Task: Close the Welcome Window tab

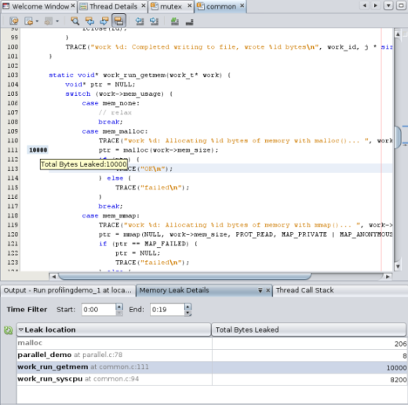Action: click(73, 6)
